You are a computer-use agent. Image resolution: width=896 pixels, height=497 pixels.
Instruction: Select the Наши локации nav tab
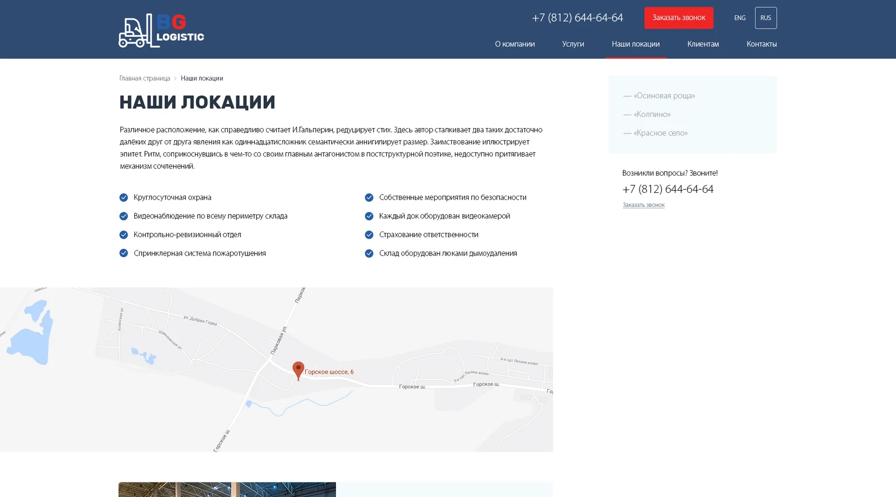tap(636, 44)
